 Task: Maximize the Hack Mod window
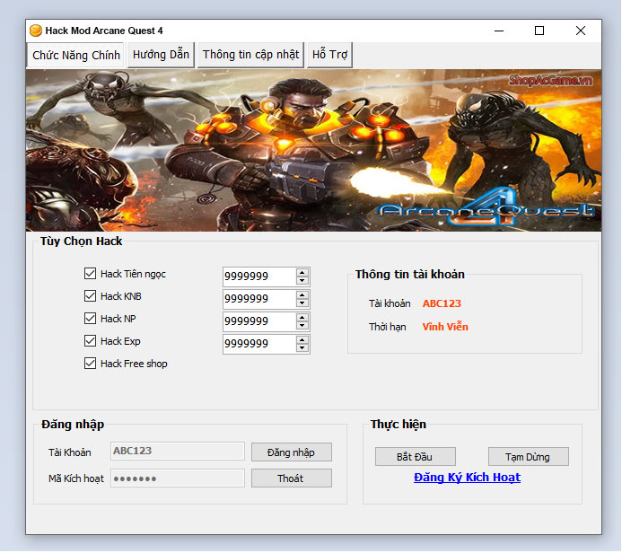click(539, 31)
